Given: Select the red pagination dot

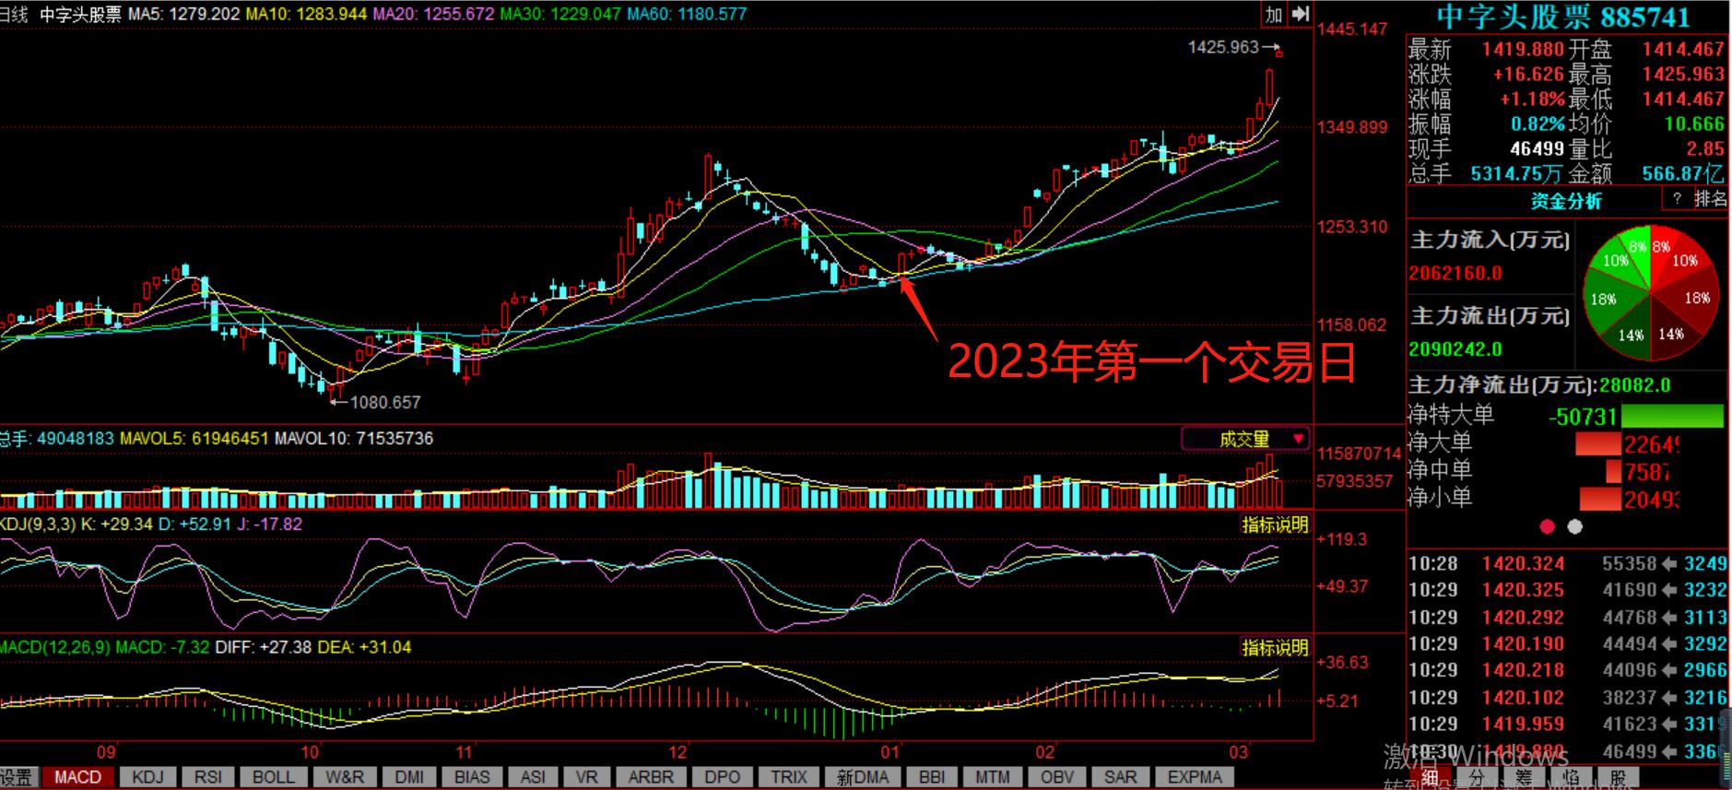Looking at the screenshot, I should 1548,526.
